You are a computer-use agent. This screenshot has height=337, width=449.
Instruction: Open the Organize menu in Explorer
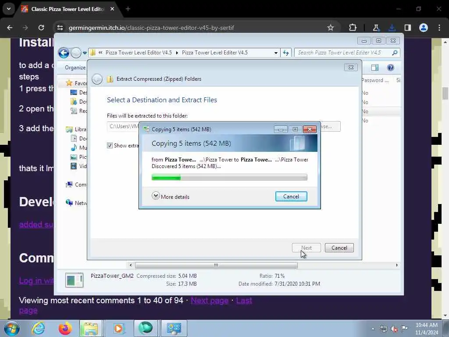coord(75,68)
